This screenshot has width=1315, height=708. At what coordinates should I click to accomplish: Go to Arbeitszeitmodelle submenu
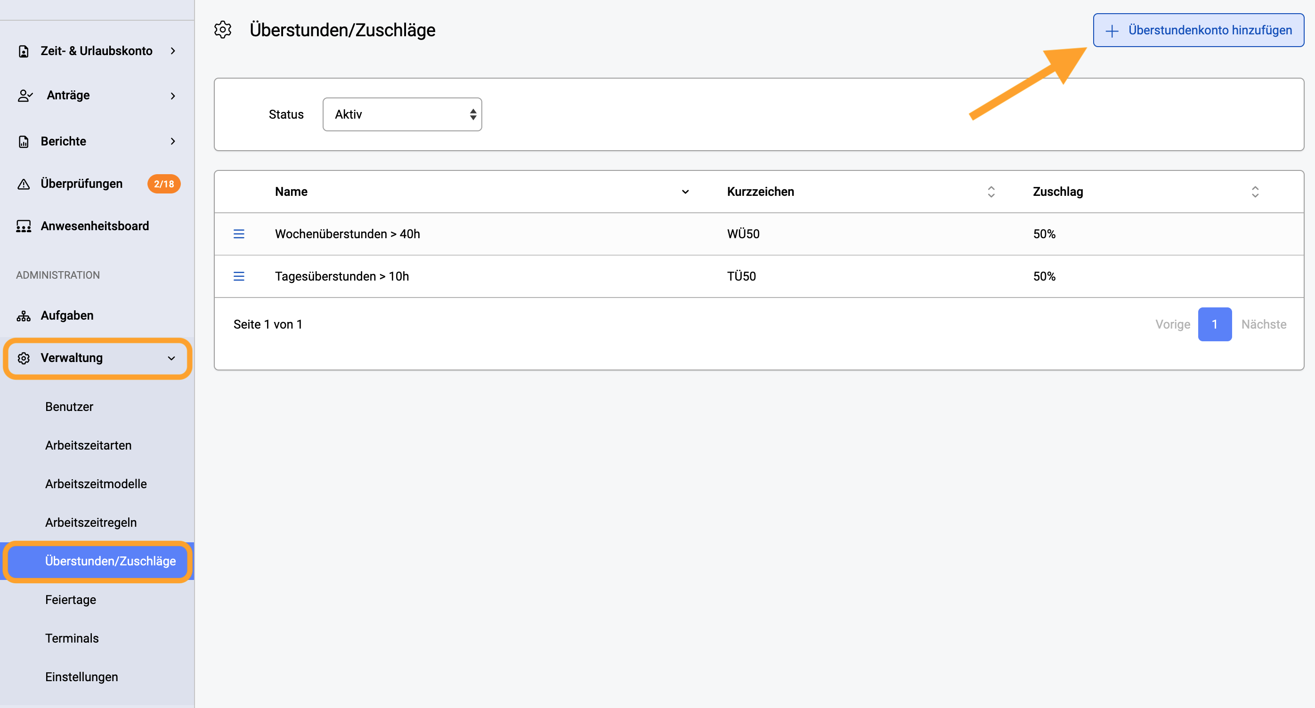tap(96, 483)
